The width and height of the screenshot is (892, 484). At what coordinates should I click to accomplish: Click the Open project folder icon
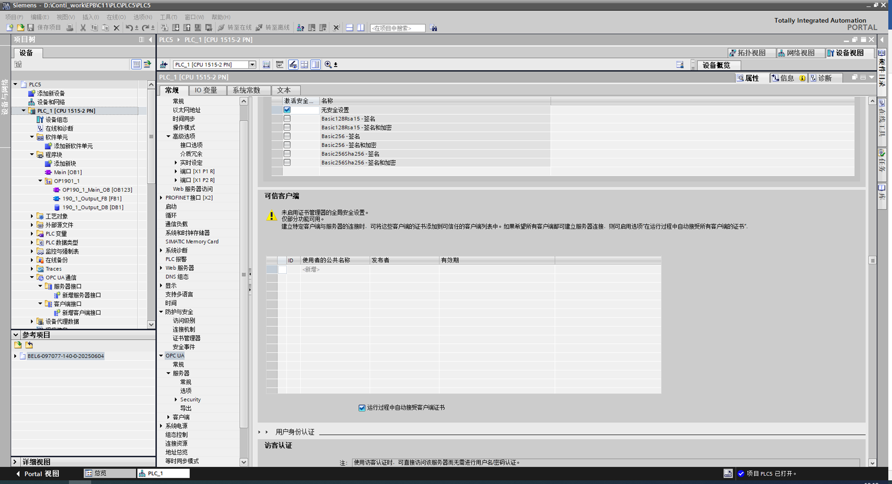click(x=20, y=28)
